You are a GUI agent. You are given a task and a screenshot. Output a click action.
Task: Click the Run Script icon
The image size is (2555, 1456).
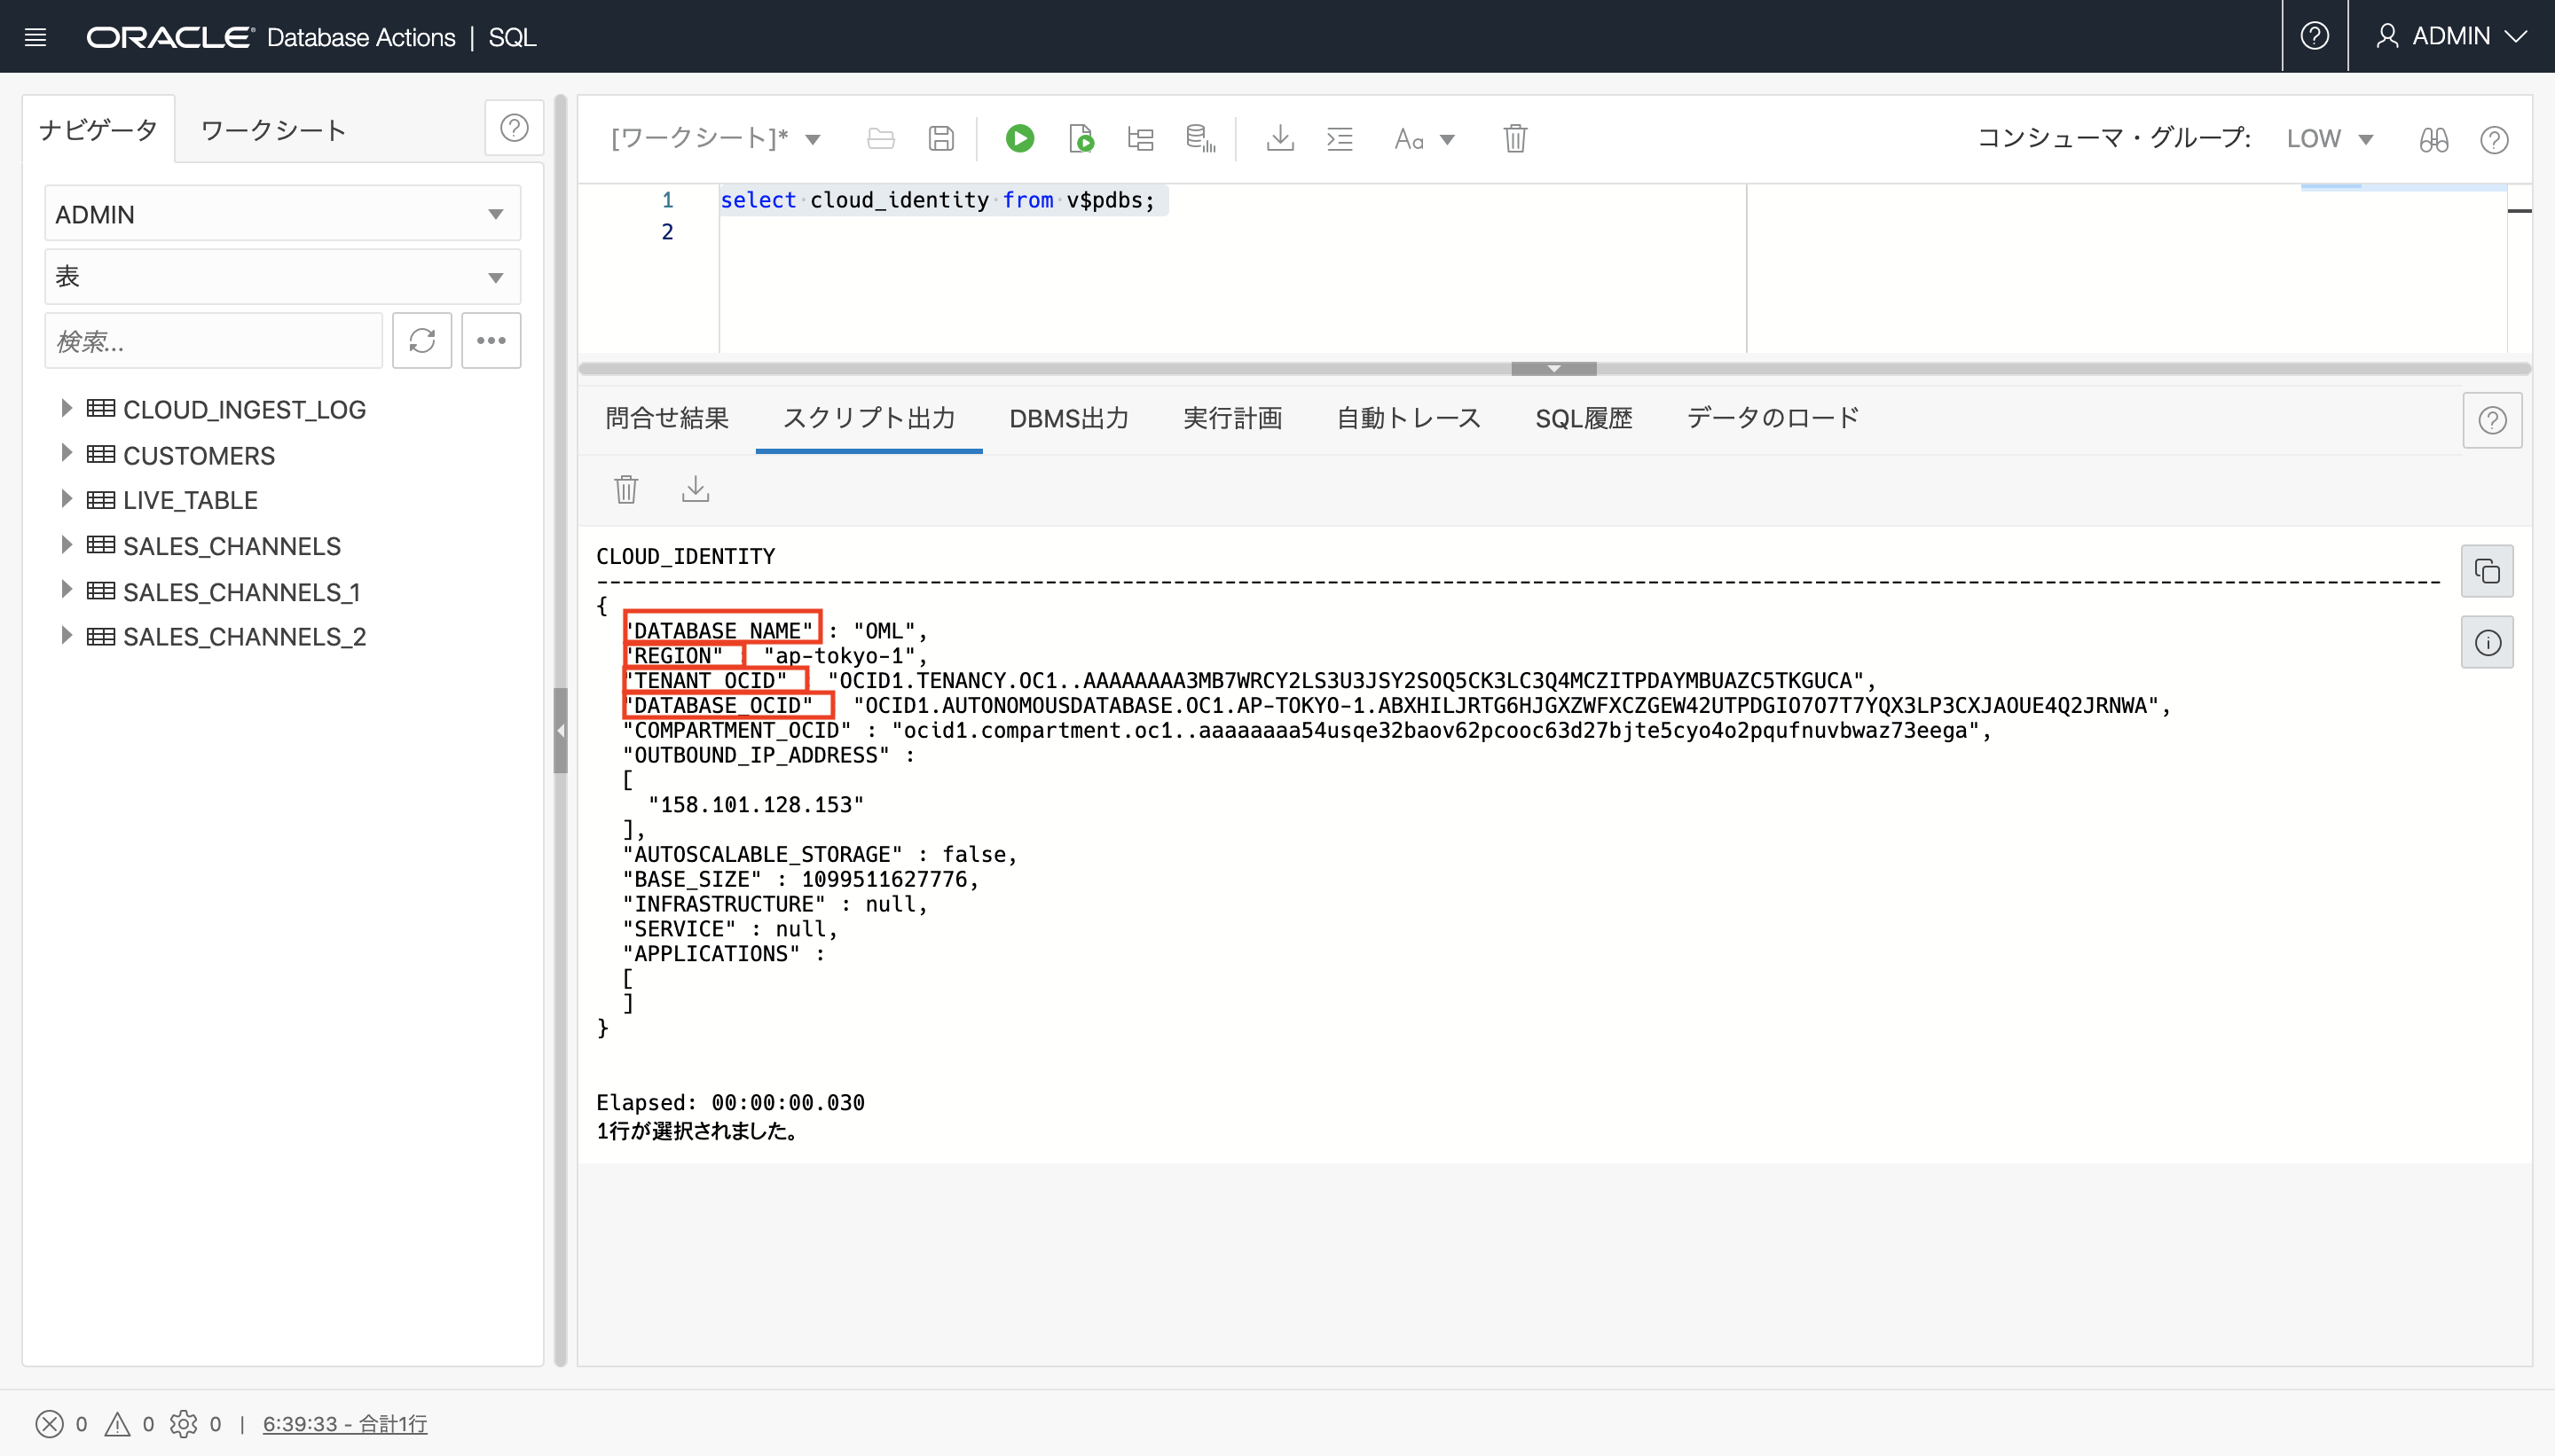click(1081, 138)
